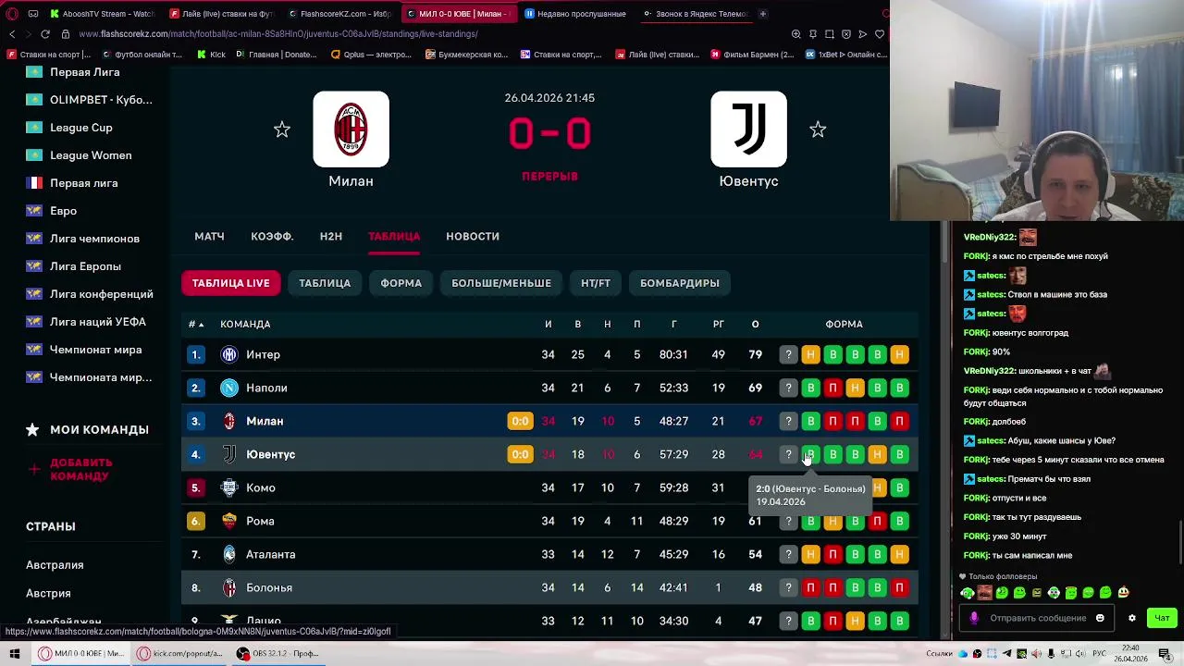Open League Women in sidebar
Viewport: 1184px width, 666px height.
point(91,155)
